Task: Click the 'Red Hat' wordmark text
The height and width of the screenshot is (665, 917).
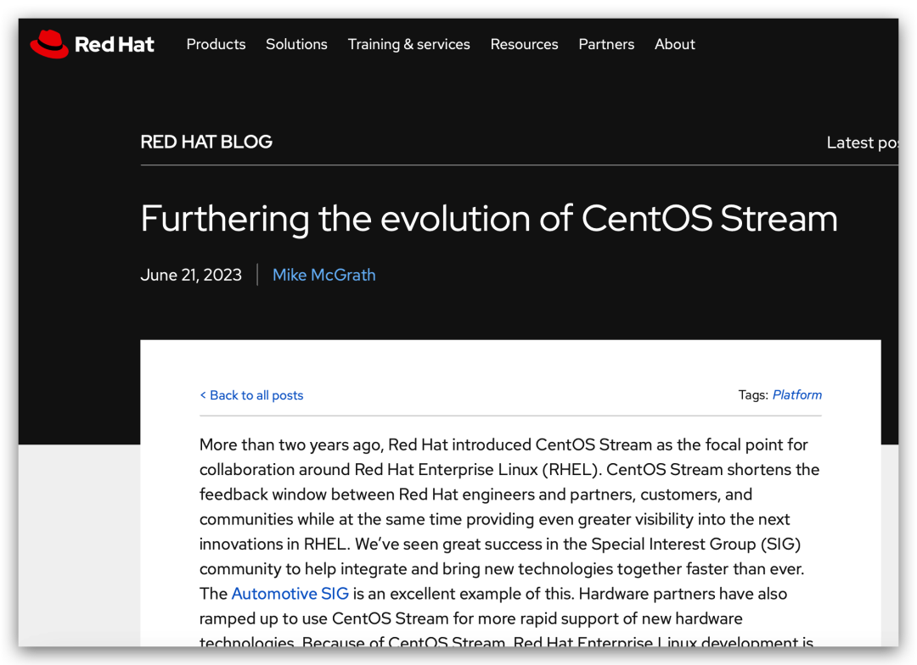Action: coord(114,44)
